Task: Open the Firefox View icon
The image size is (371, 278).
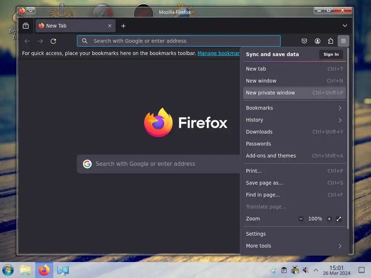Action: coord(26,26)
